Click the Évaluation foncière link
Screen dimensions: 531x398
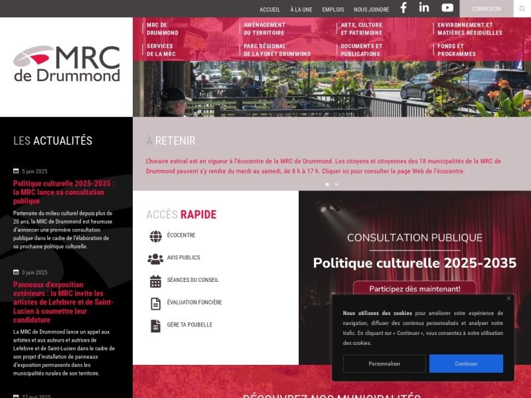194,302
